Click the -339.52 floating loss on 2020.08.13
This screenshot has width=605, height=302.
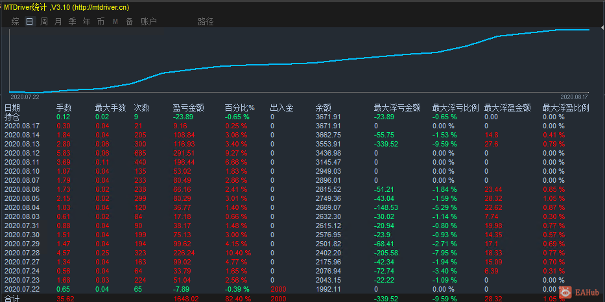(386, 144)
